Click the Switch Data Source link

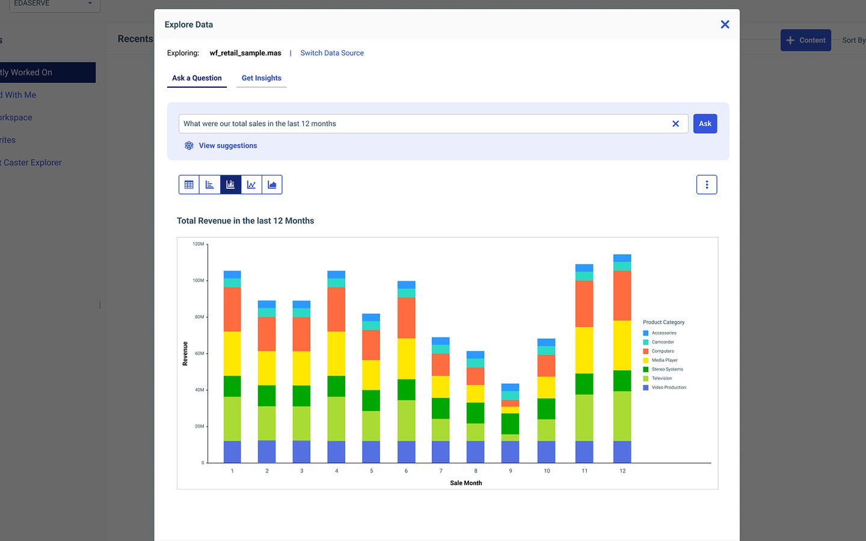pos(332,53)
